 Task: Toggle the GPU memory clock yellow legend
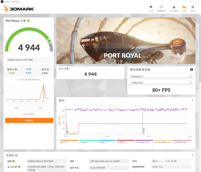click(163, 142)
